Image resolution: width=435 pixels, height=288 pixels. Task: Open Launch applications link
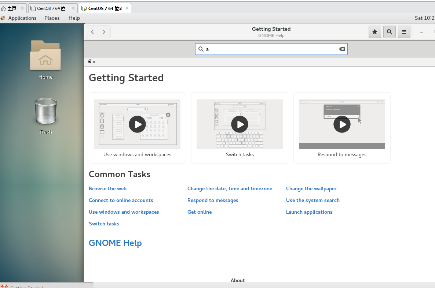(309, 212)
